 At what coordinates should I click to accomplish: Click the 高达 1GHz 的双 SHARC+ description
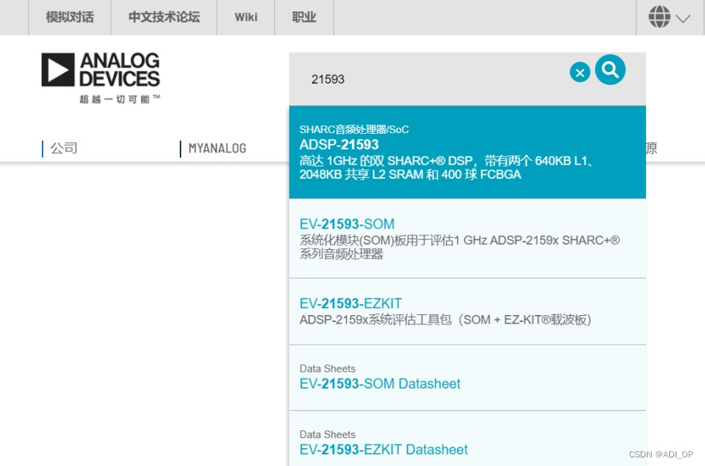pyautogui.click(x=447, y=168)
